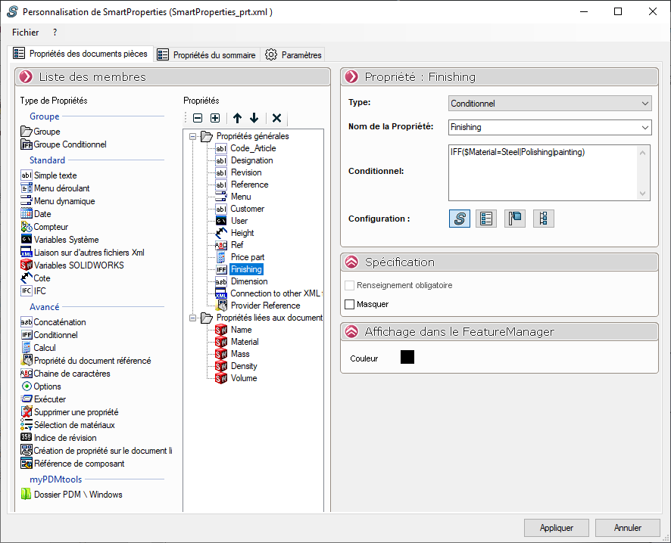Switch to Propriétés du sommaire tab
This screenshot has width=671, height=543.
click(x=206, y=54)
